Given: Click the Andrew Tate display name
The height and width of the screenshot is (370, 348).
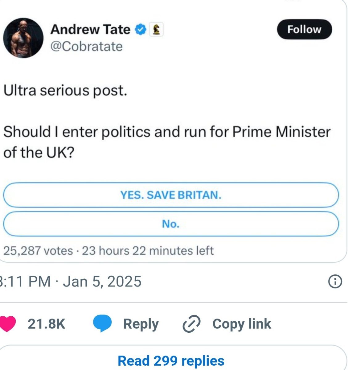Looking at the screenshot, I should point(90,30).
